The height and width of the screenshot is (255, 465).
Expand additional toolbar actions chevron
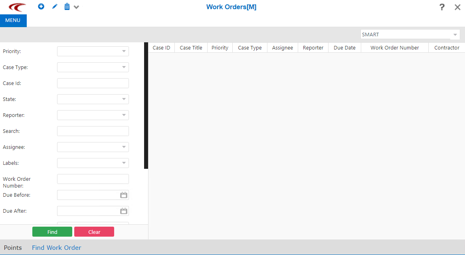point(76,7)
